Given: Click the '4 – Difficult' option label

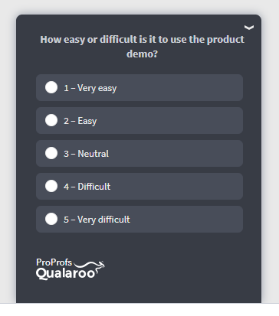Looking at the screenshot, I should (x=87, y=187).
